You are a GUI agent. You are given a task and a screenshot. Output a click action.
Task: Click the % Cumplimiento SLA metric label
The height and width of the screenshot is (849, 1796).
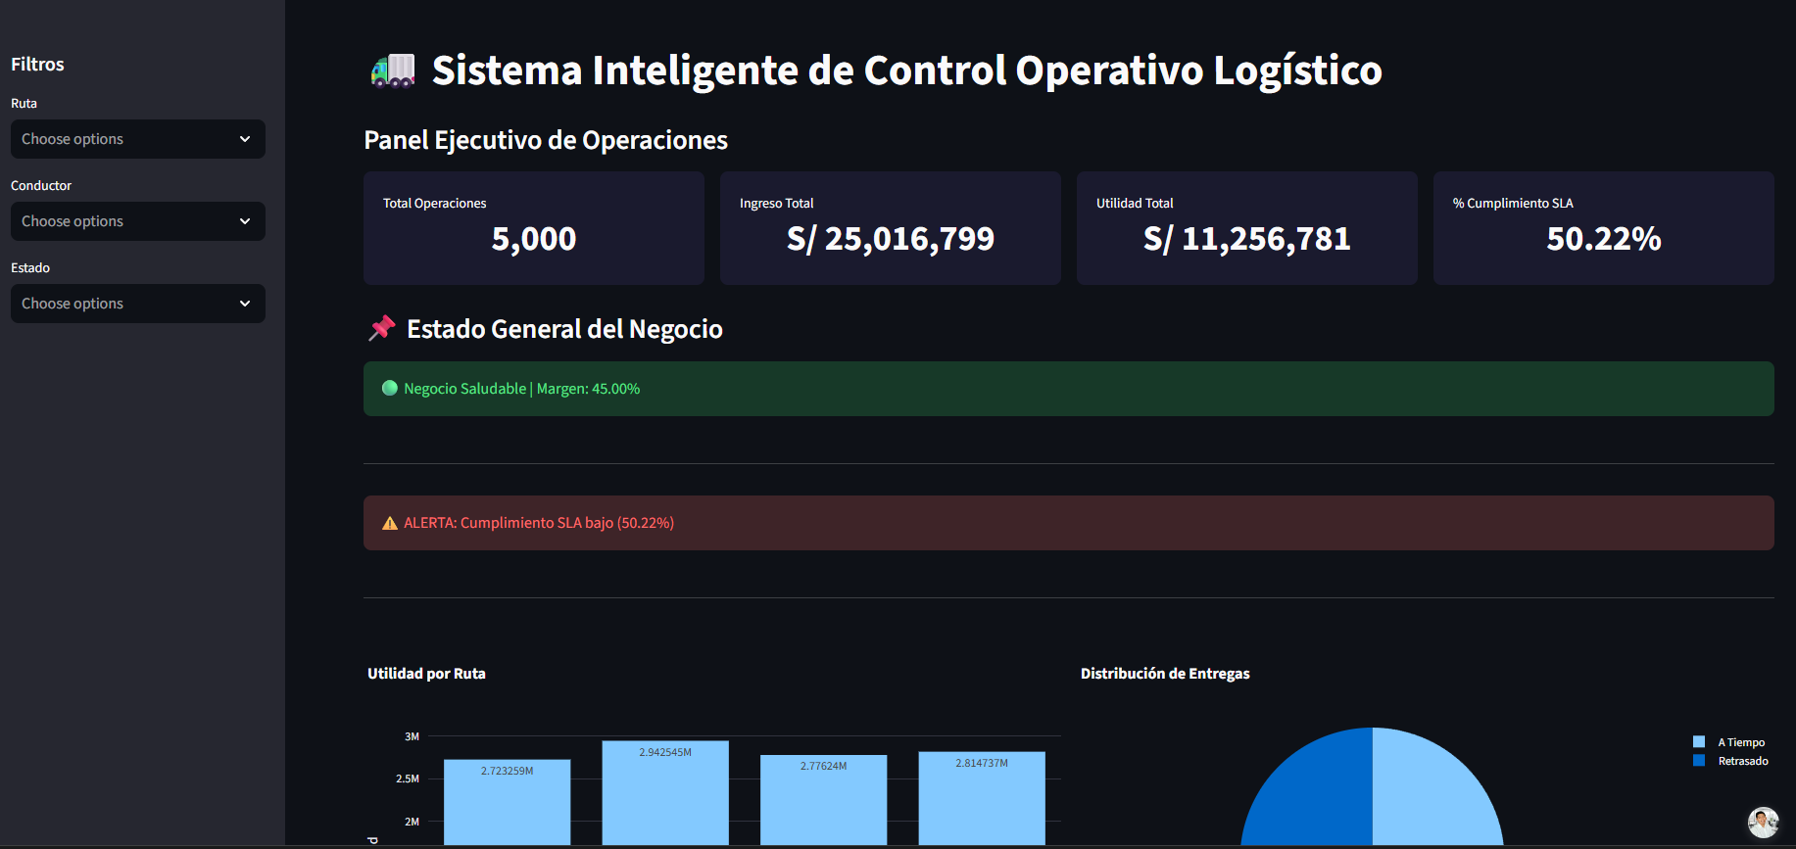(1513, 204)
